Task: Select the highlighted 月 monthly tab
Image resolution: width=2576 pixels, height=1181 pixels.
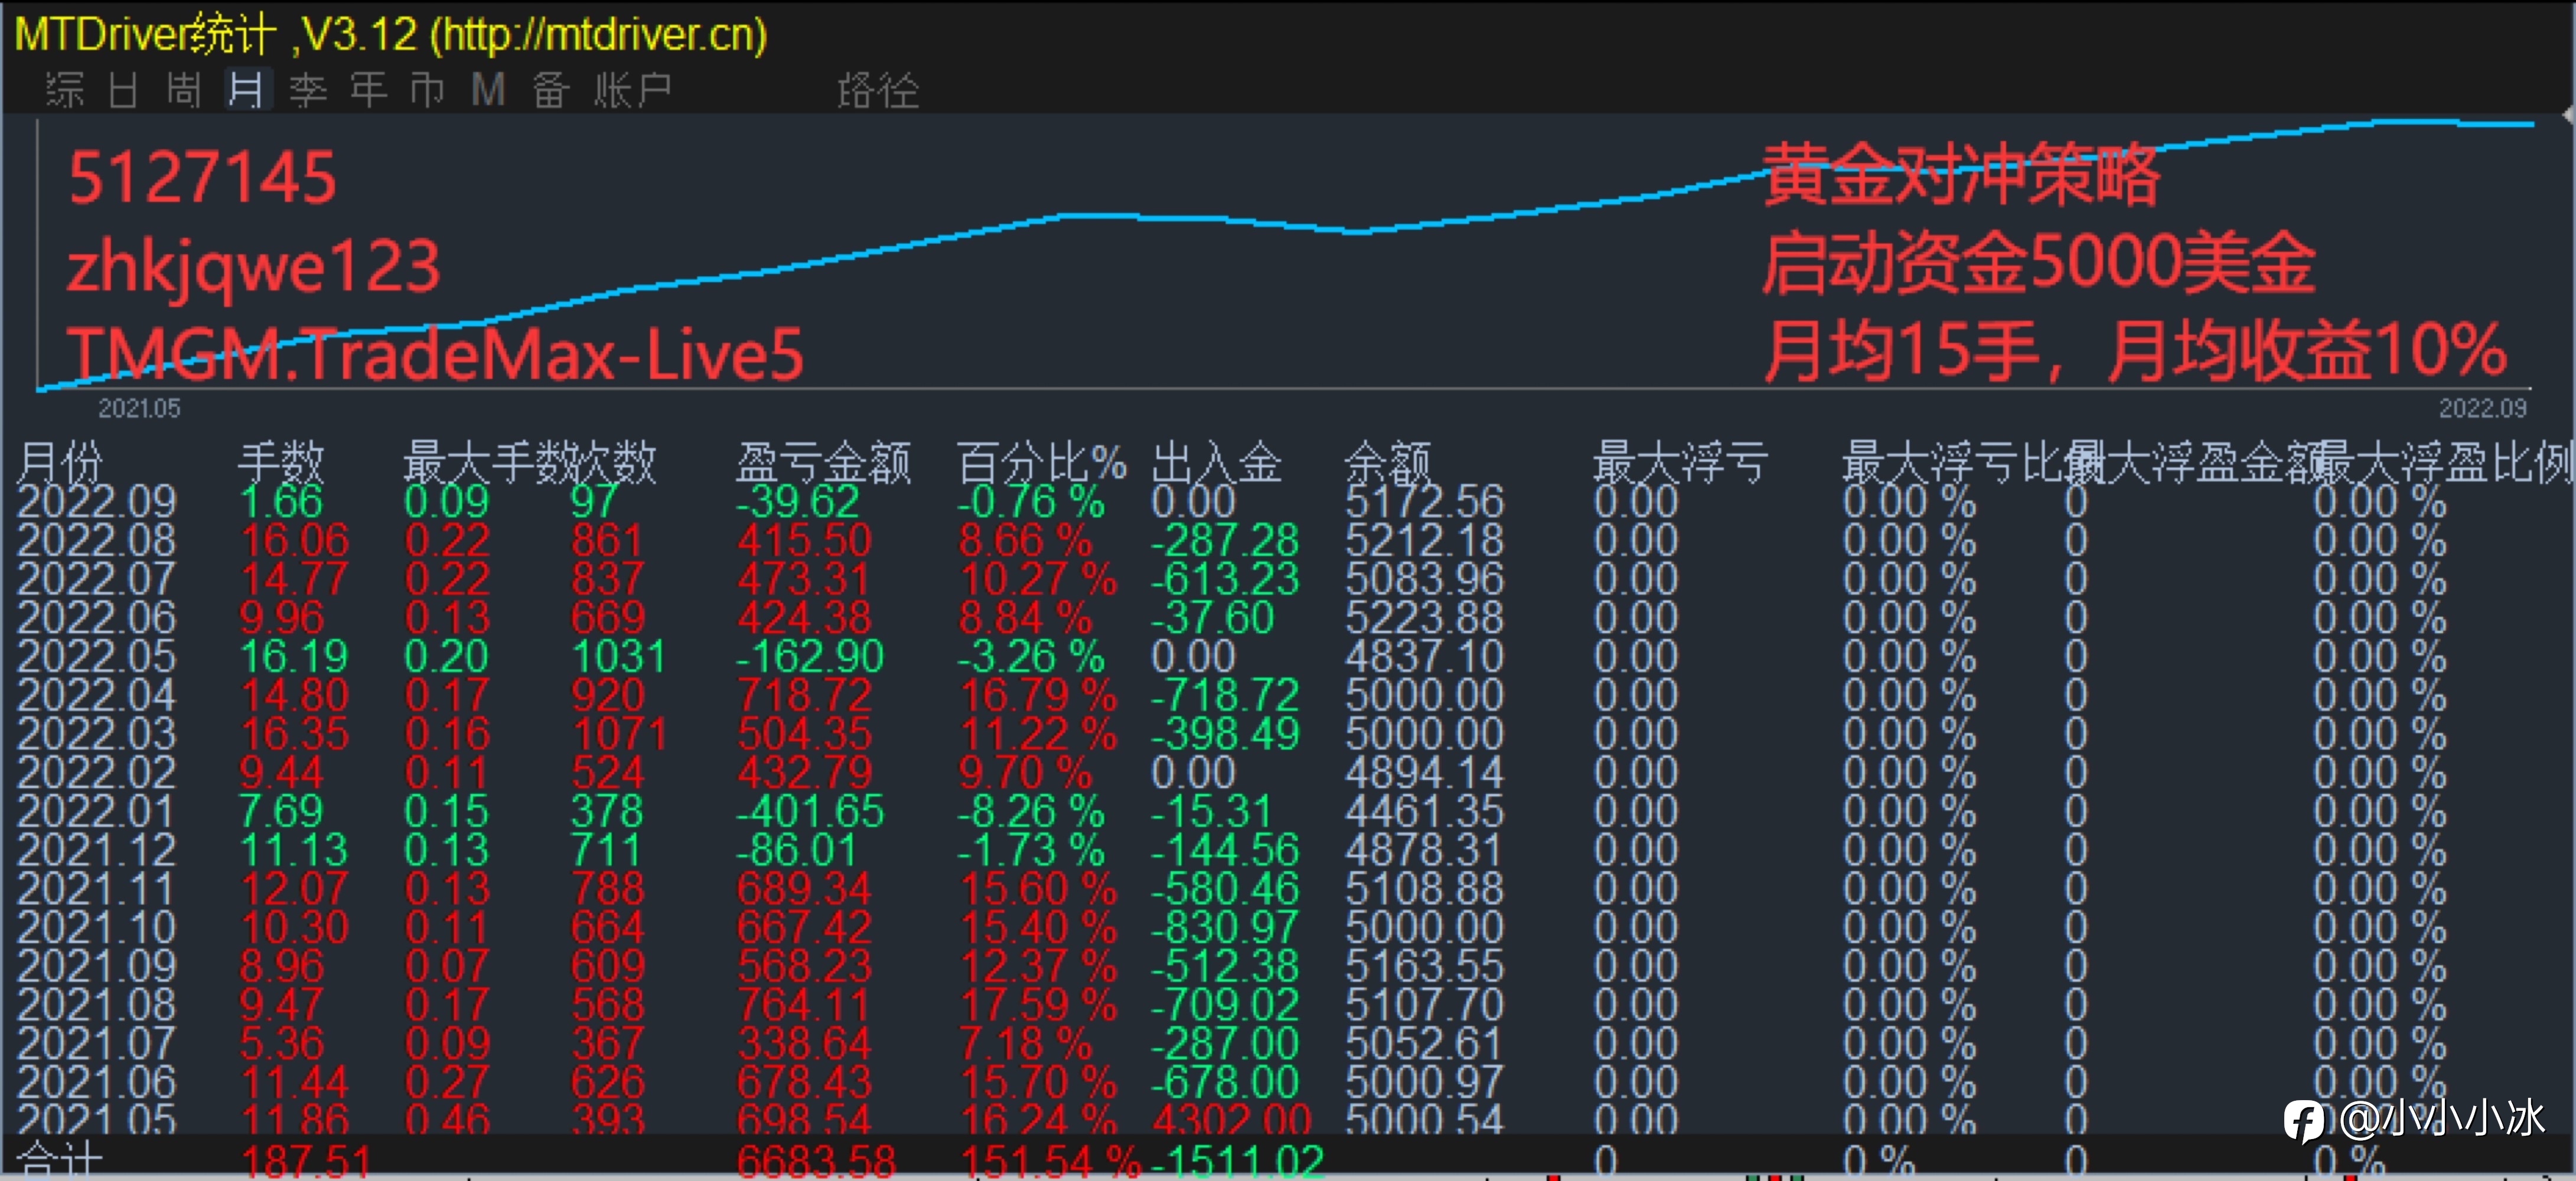Action: click(246, 90)
